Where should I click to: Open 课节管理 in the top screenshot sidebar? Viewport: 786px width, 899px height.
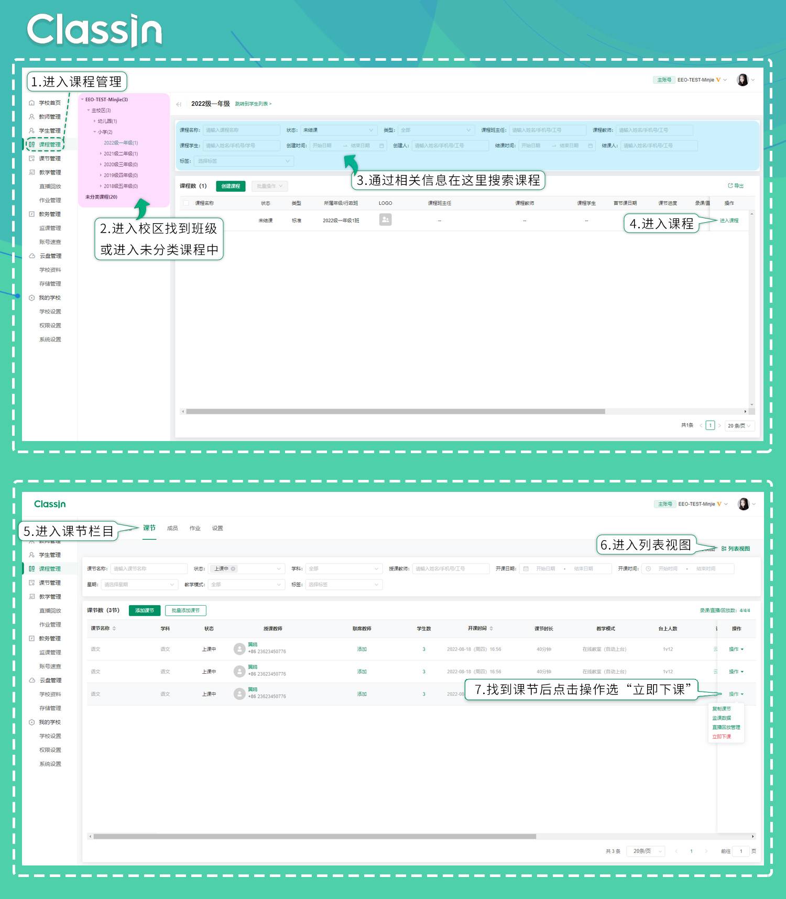(x=45, y=158)
